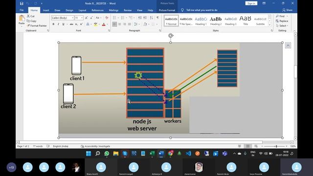Switch to Web Layout view in status bar
This screenshot has width=313, height=176.
click(256, 146)
